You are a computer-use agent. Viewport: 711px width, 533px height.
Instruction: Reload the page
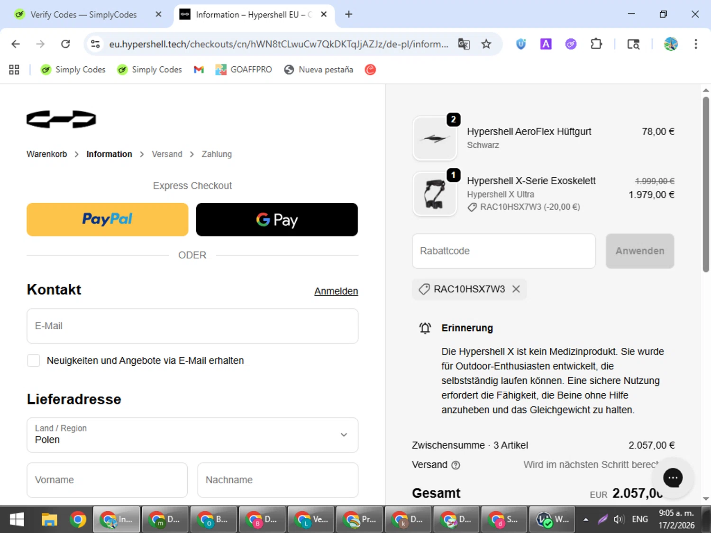click(65, 44)
